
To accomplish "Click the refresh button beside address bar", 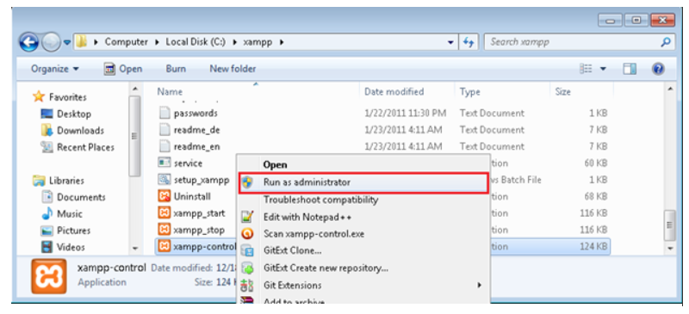I will (469, 43).
